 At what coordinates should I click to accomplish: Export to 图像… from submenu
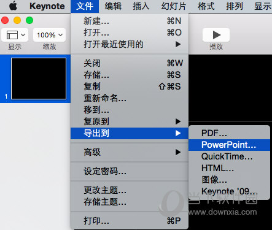(x=229, y=180)
